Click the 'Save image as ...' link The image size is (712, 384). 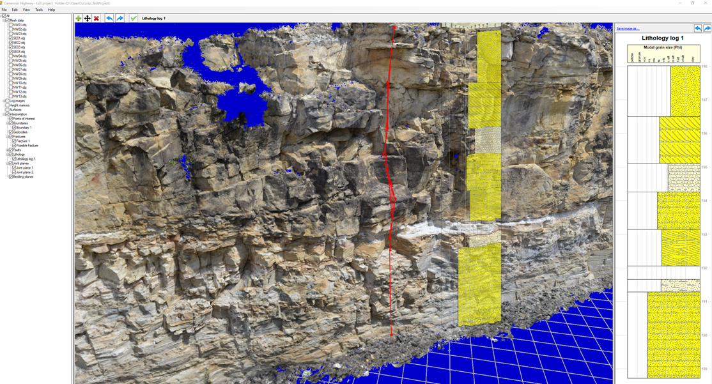click(x=628, y=29)
